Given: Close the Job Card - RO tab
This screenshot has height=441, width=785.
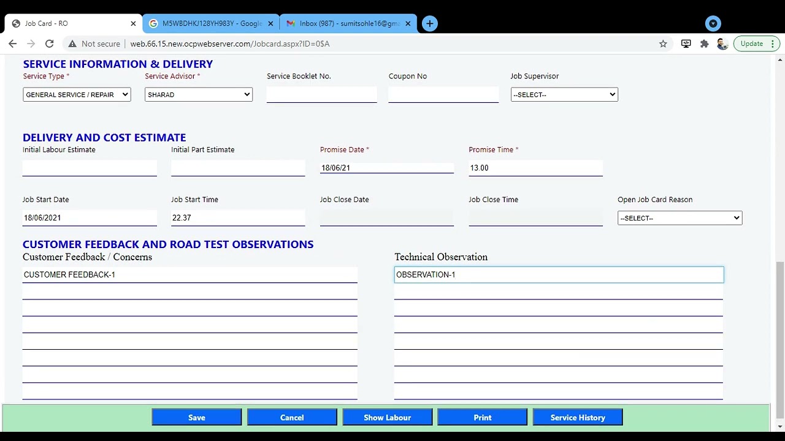Looking at the screenshot, I should (133, 23).
